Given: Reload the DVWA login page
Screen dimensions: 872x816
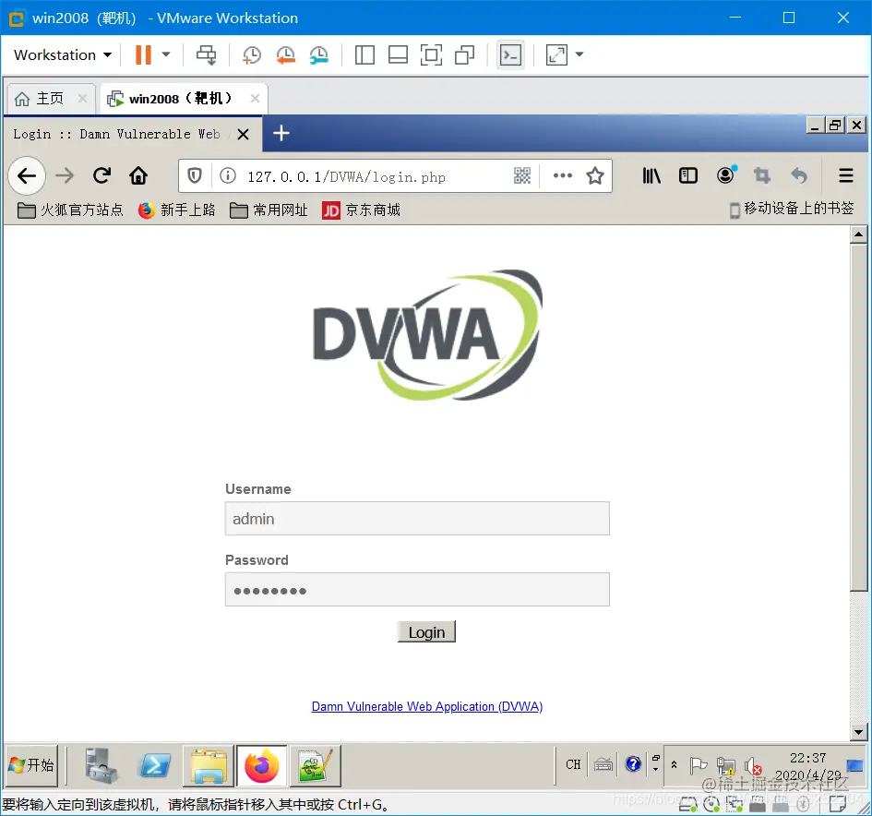Looking at the screenshot, I should (x=102, y=175).
